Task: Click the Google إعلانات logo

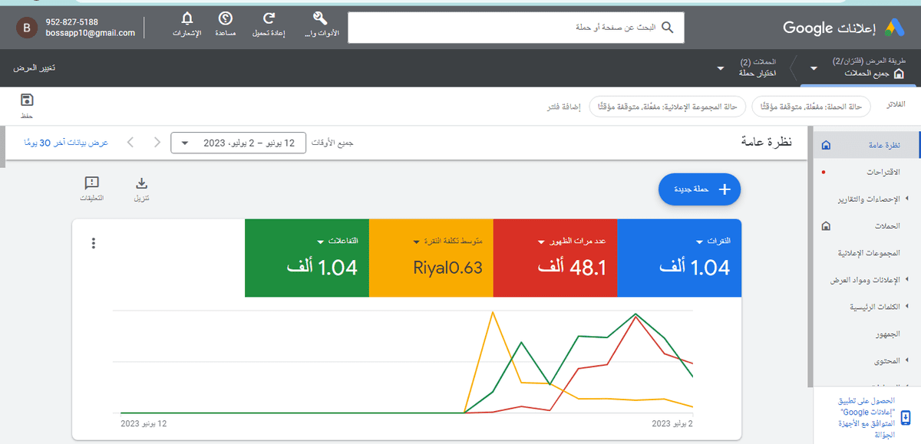Action: click(x=852, y=27)
